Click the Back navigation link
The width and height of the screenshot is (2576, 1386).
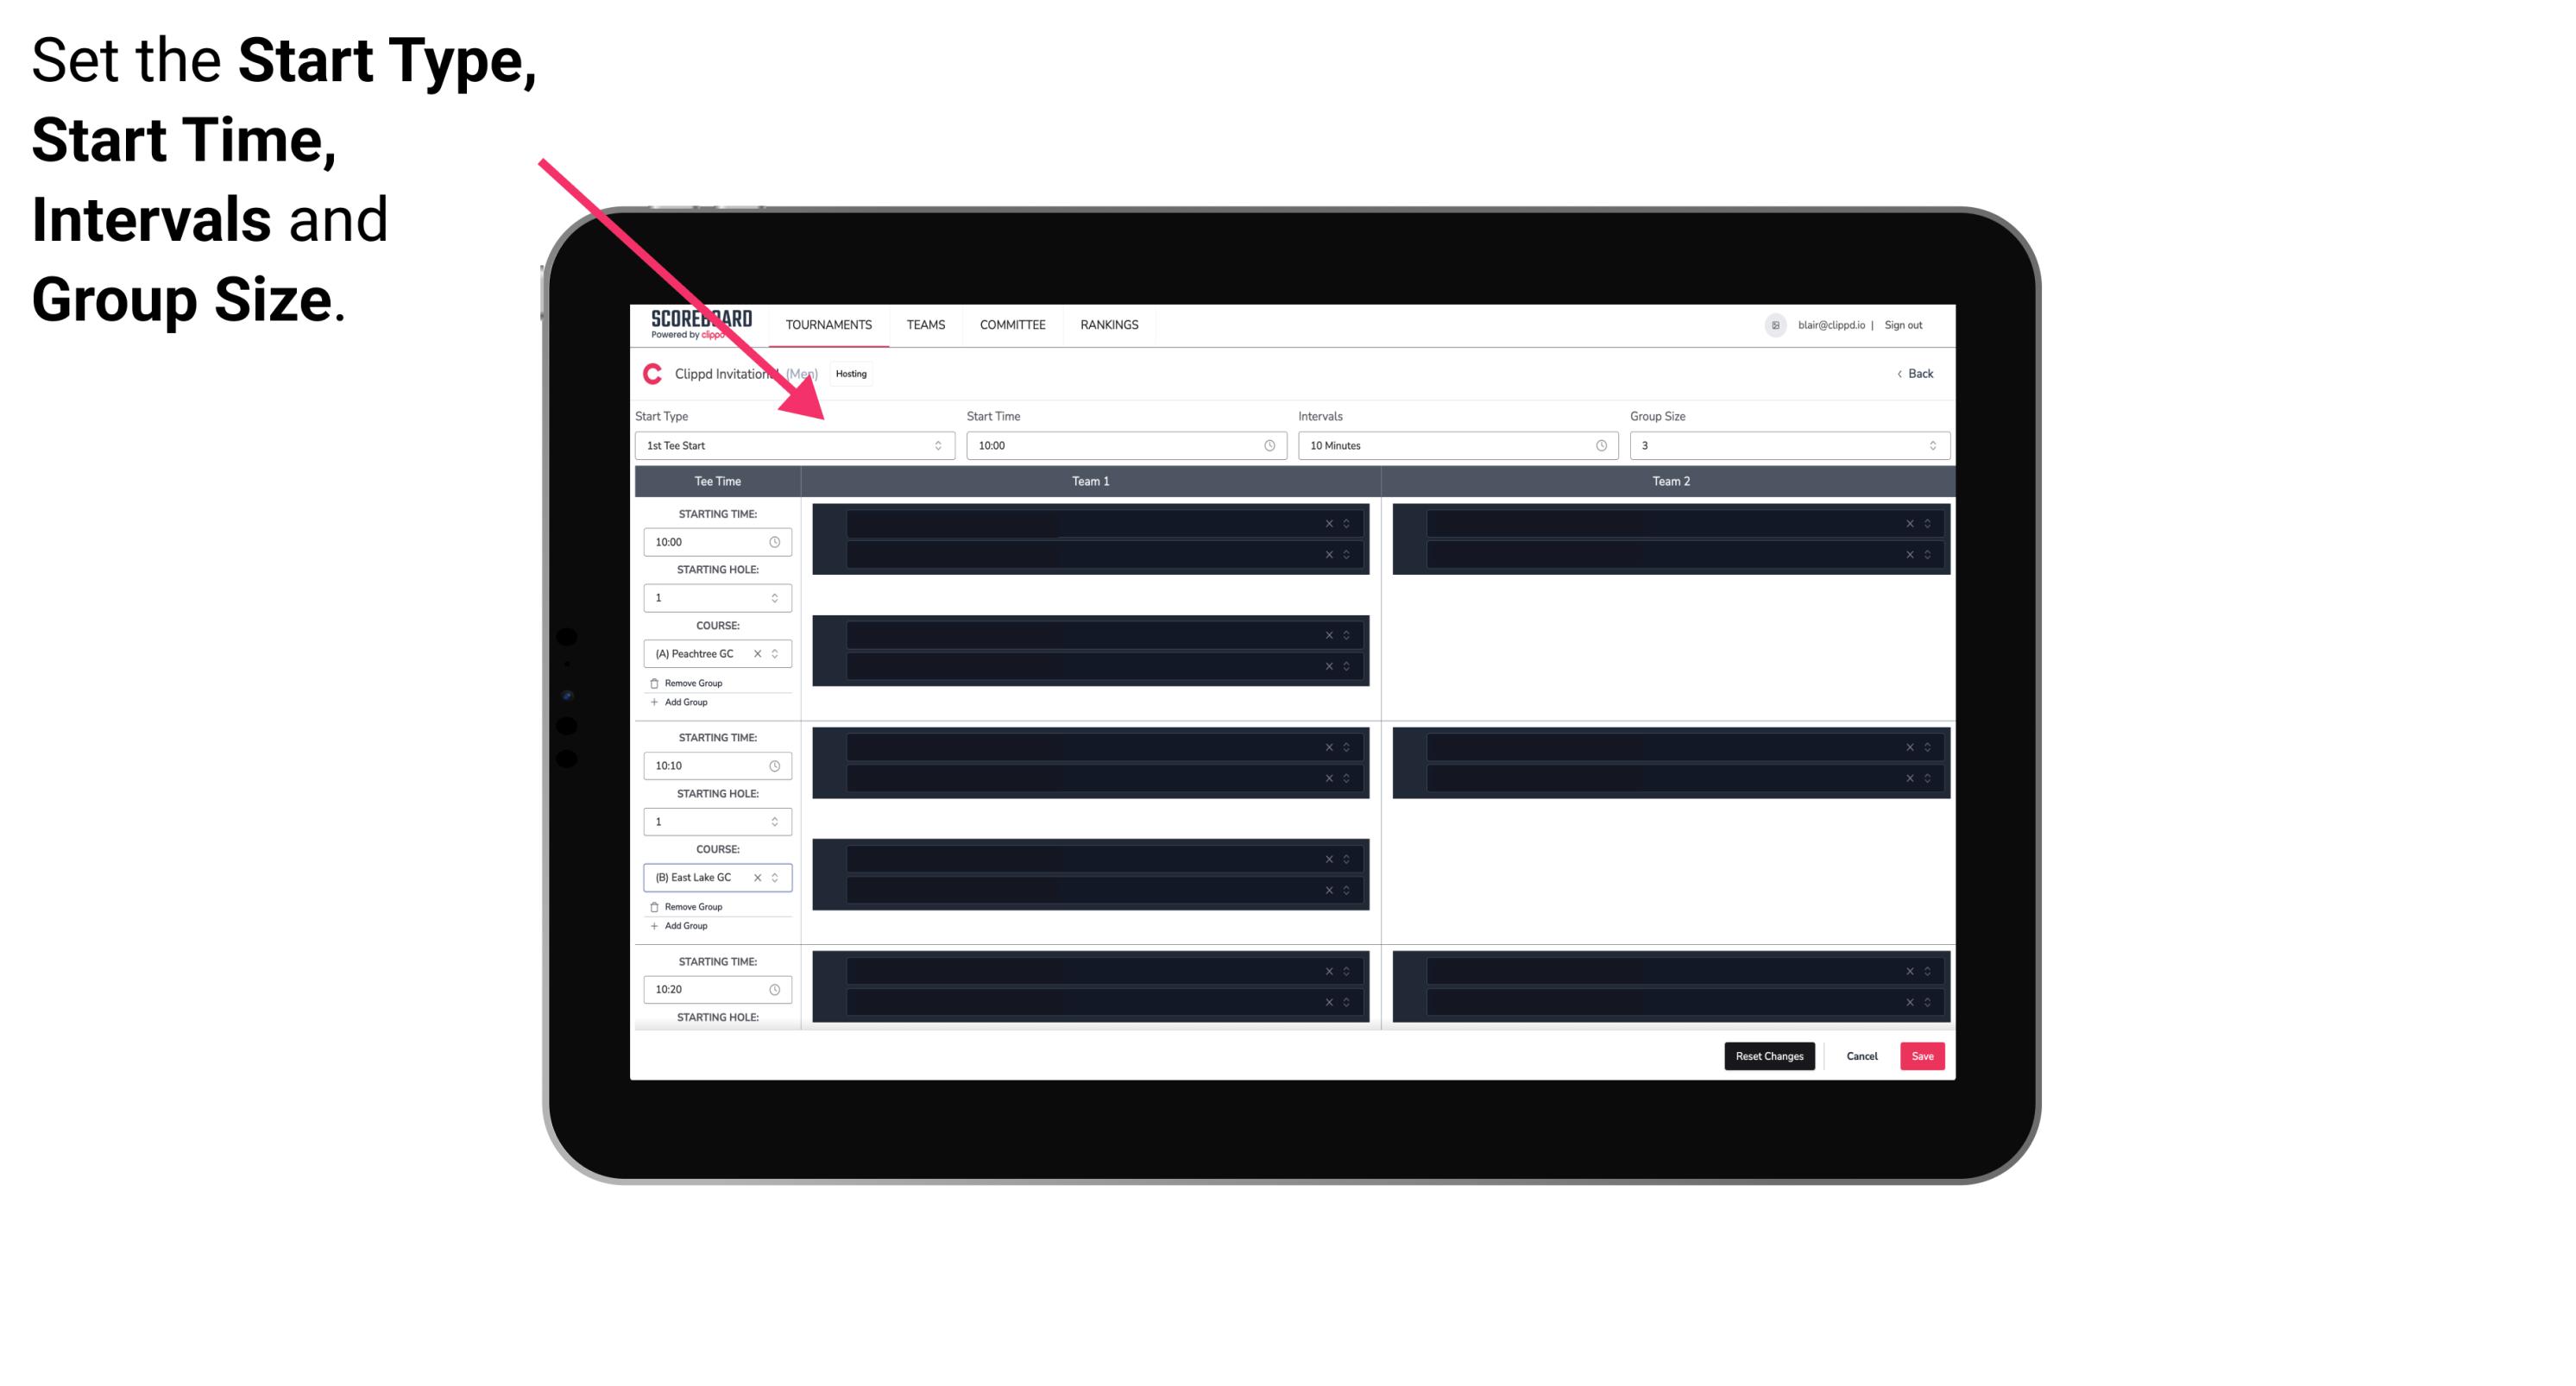(1914, 374)
